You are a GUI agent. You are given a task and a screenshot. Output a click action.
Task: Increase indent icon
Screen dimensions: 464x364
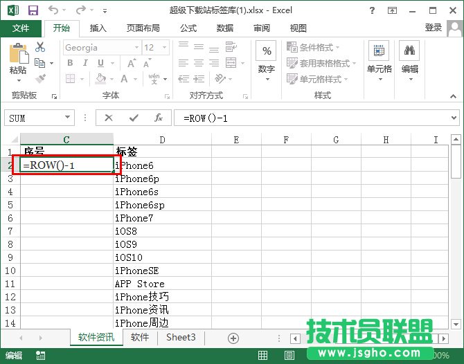[x=199, y=79]
